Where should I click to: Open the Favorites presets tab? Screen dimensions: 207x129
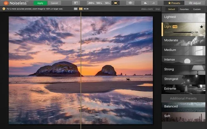pyautogui.click(x=184, y=9)
